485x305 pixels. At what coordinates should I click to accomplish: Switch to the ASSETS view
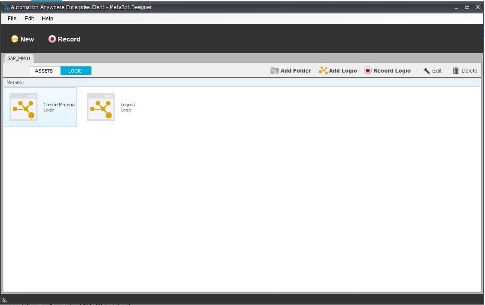pos(45,71)
